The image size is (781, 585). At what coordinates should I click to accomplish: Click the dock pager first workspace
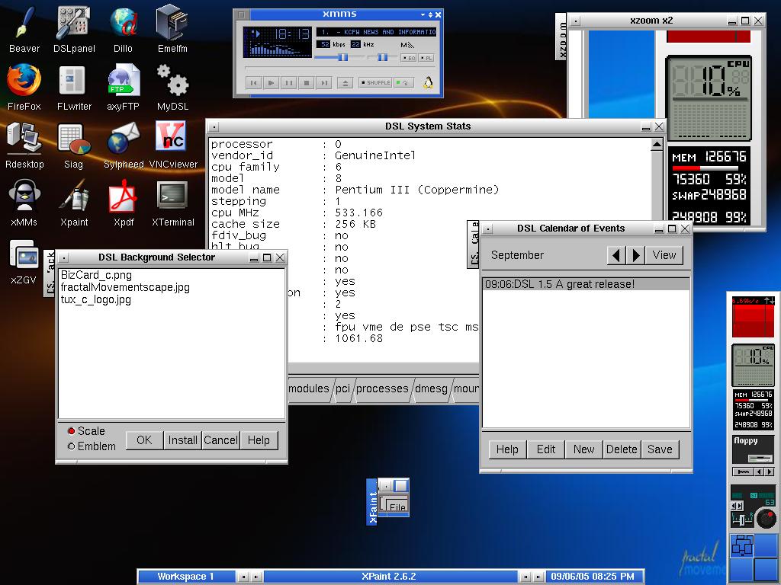741,545
